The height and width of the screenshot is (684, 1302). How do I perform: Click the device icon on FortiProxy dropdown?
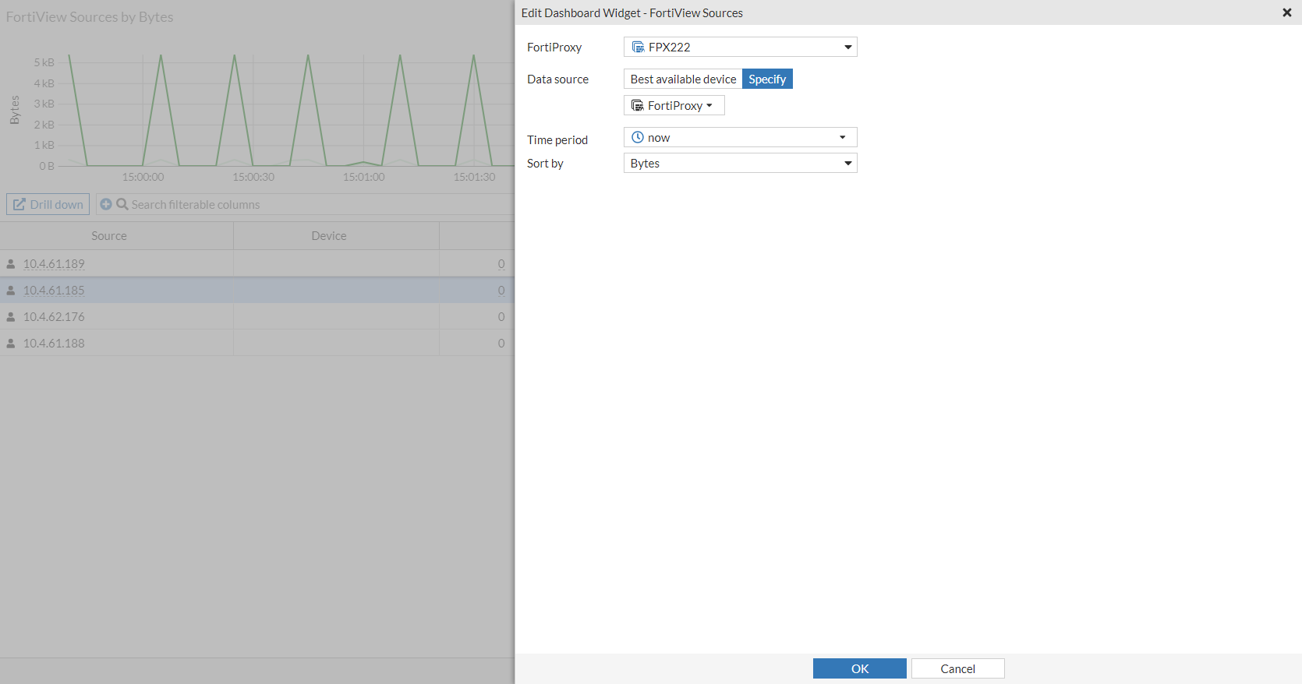tap(638, 105)
